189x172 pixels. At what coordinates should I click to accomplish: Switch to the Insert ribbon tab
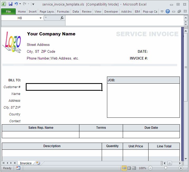(x=33, y=12)
